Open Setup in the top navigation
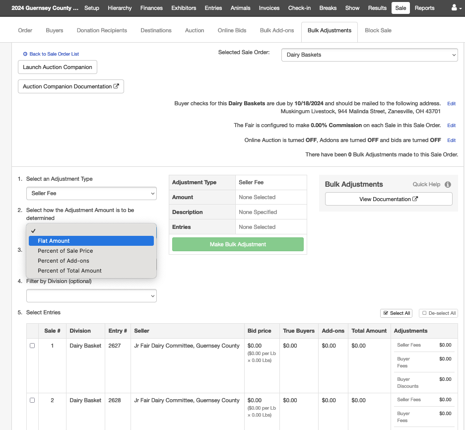465x430 pixels. [92, 8]
